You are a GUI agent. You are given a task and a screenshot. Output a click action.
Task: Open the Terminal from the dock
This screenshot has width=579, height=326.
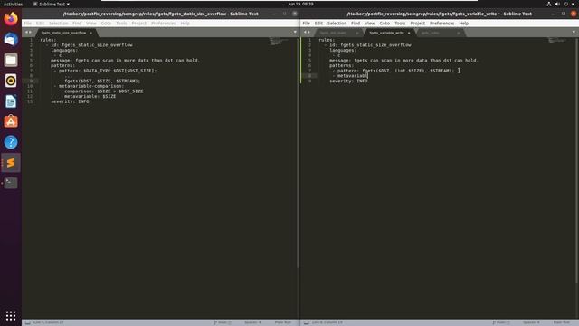[11, 183]
